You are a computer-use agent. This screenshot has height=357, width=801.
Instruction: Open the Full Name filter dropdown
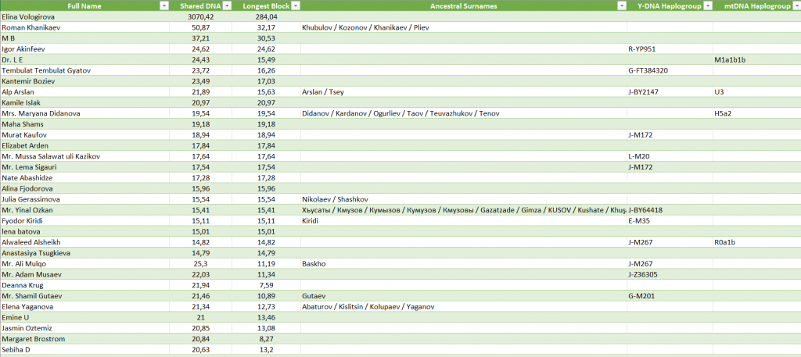(163, 5)
